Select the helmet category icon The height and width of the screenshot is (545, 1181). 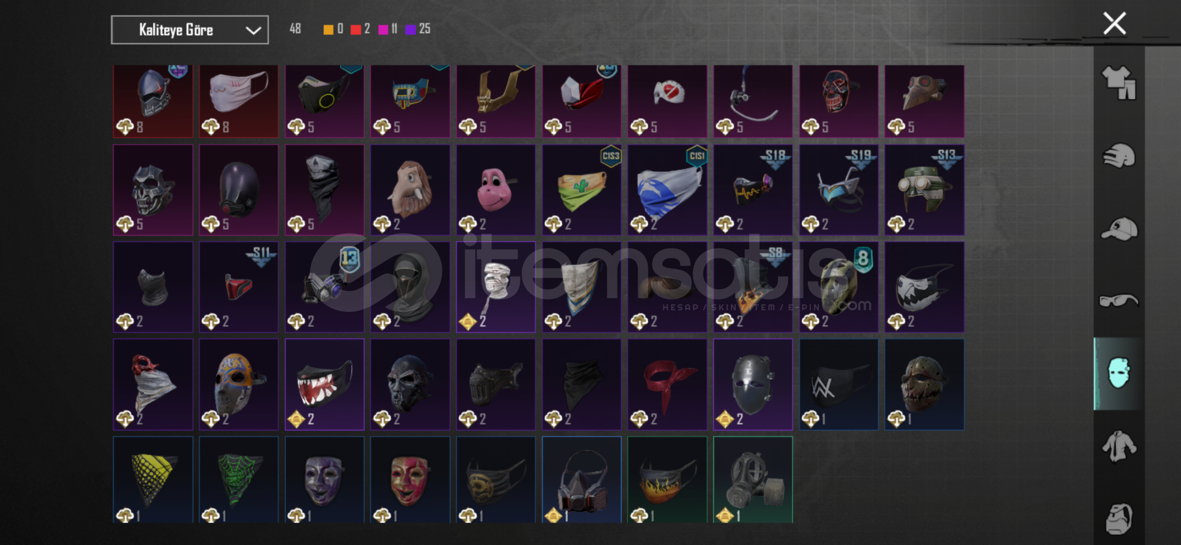point(1118,156)
